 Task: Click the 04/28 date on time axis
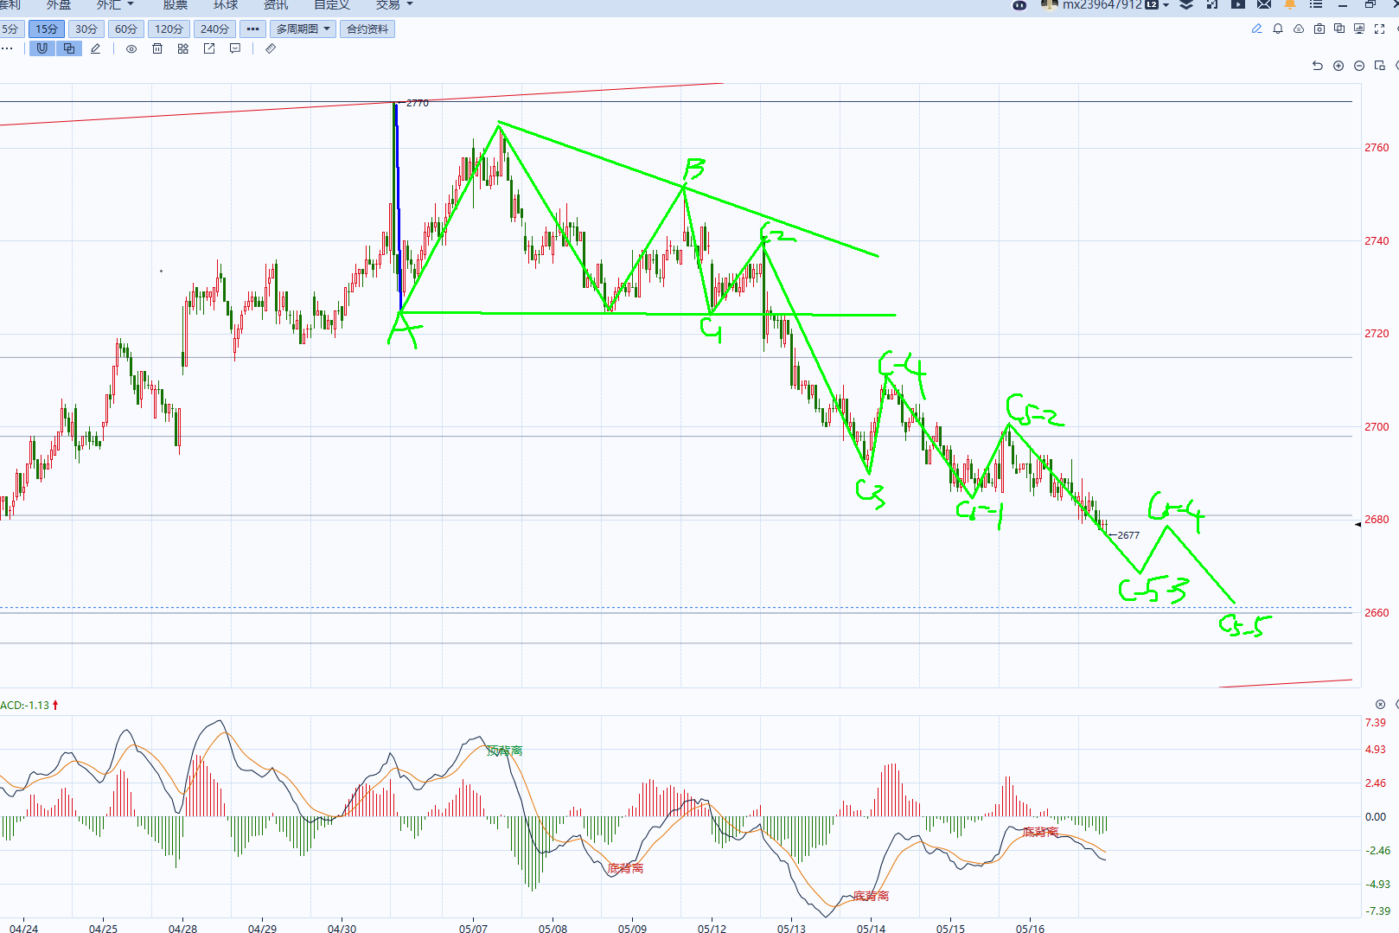(182, 929)
